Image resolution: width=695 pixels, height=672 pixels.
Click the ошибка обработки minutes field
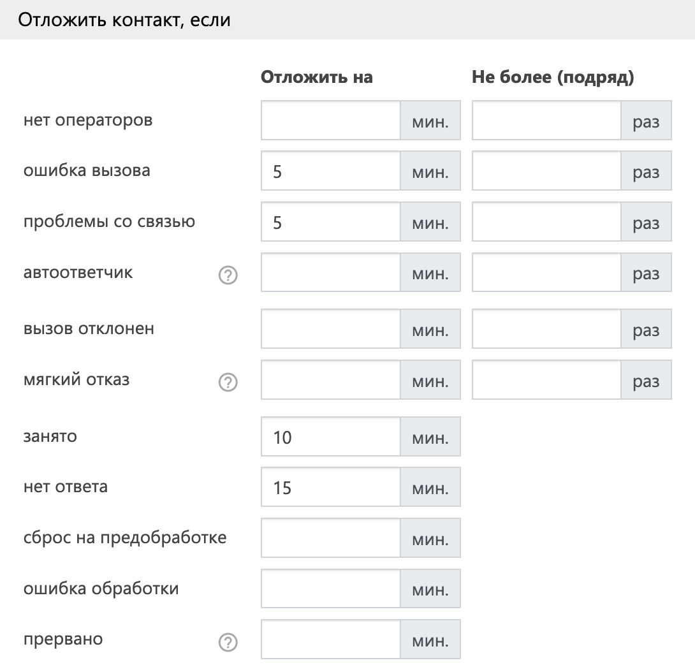(x=331, y=588)
